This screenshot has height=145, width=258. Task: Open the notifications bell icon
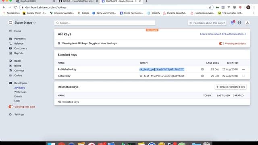tap(233, 23)
